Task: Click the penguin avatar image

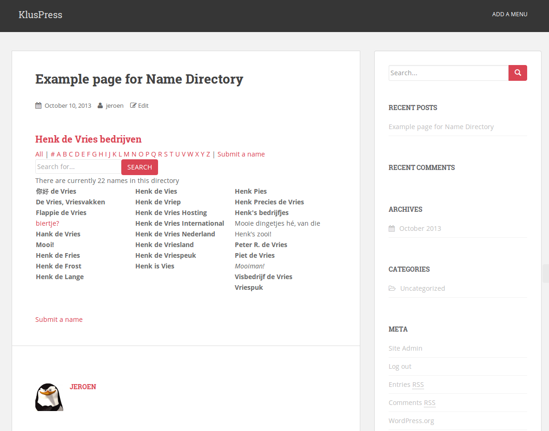Action: (x=49, y=397)
